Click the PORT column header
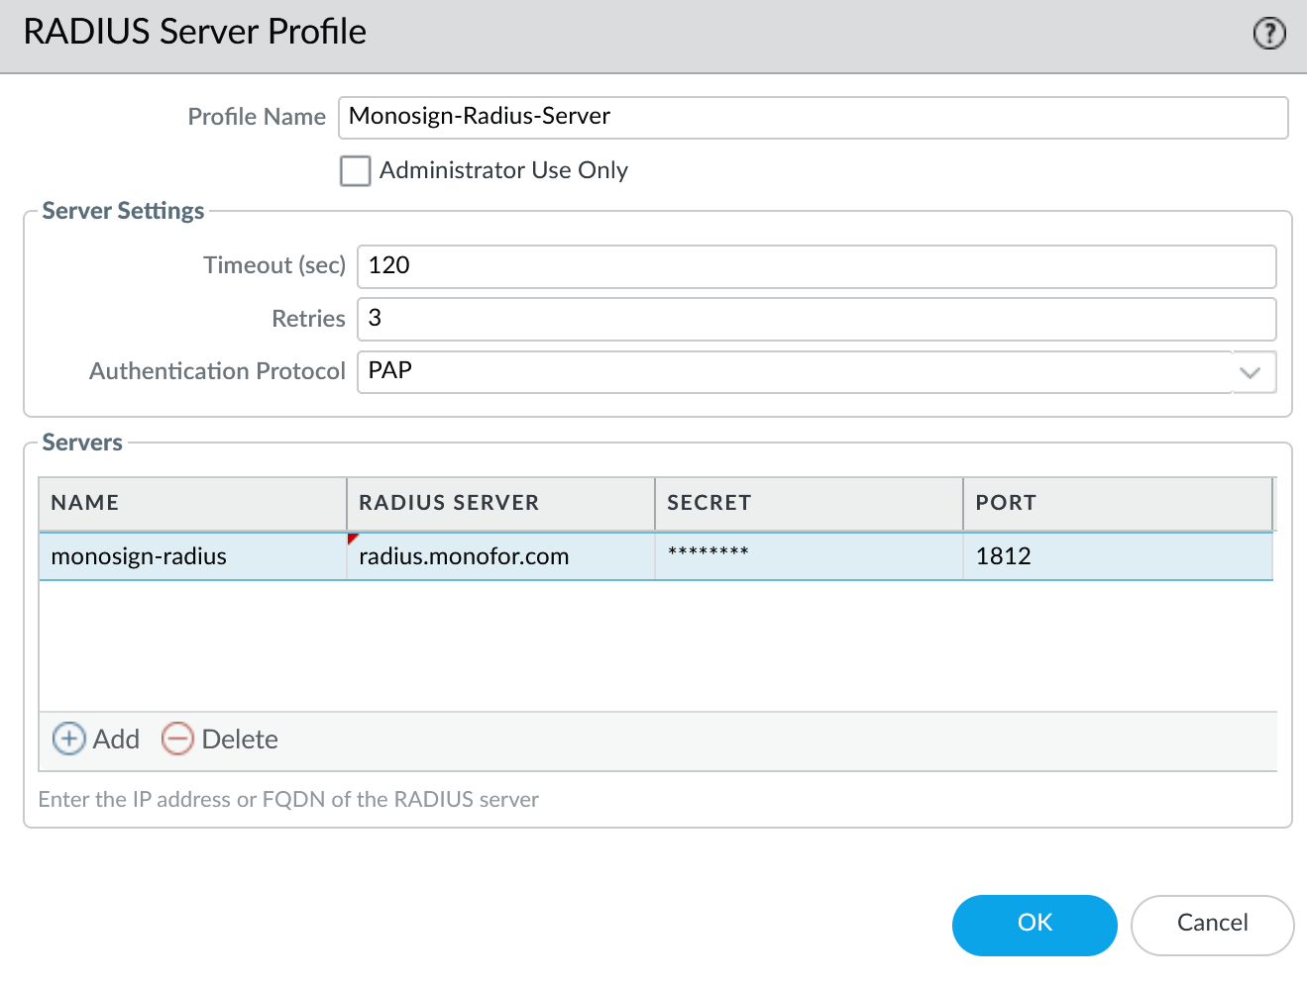1307x986 pixels. [x=1117, y=503]
